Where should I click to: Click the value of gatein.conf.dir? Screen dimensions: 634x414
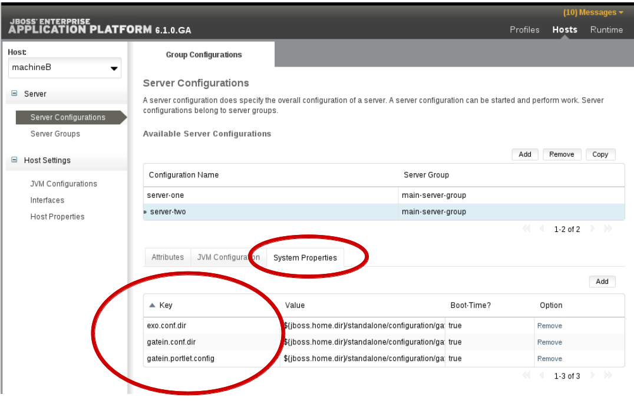pyautogui.click(x=364, y=342)
